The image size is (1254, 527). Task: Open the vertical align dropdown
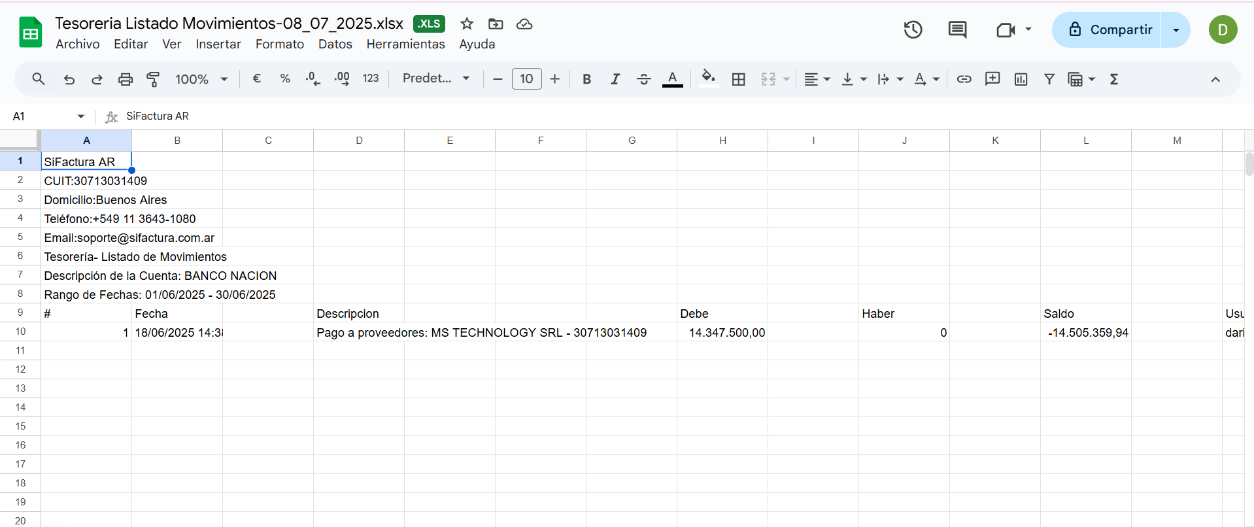click(x=854, y=79)
